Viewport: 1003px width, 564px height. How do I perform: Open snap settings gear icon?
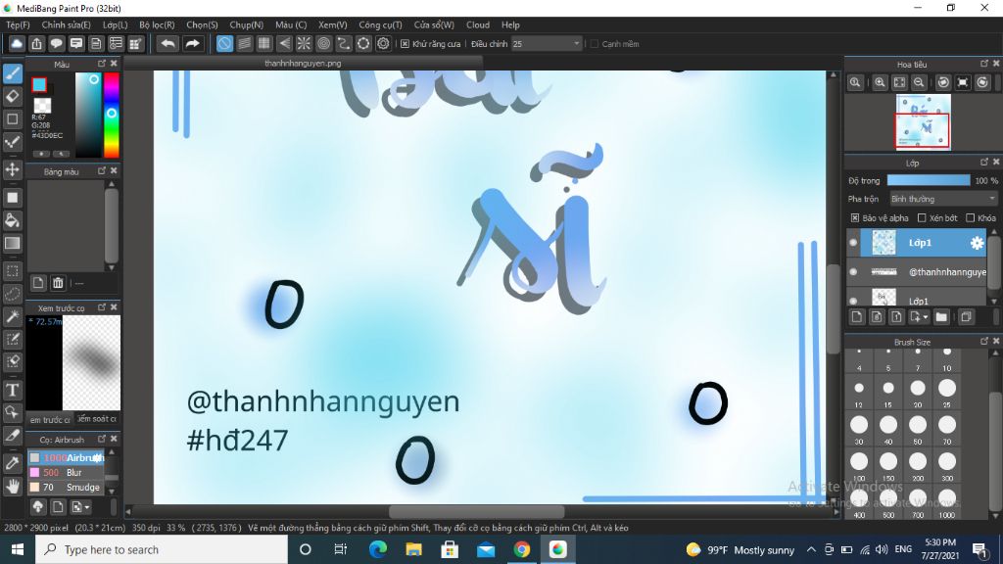[x=383, y=43]
